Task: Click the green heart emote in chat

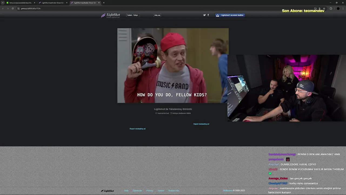Action: pyautogui.click(x=270, y=174)
